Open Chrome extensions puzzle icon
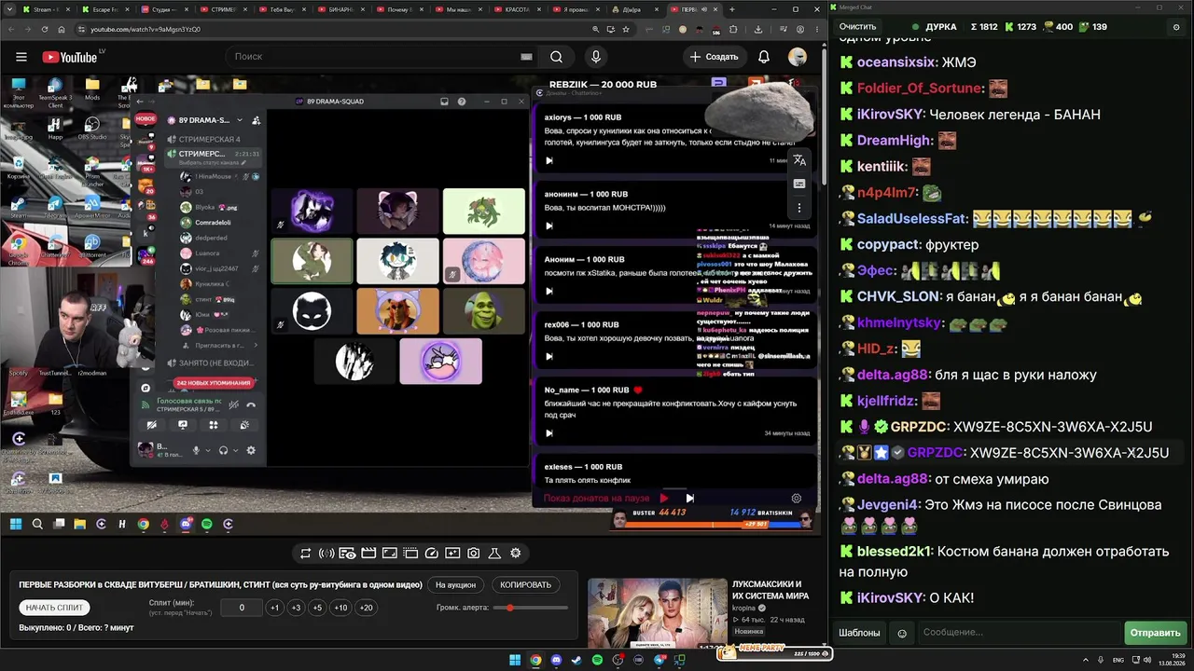Viewport: 1194px width, 671px height. pos(733,29)
